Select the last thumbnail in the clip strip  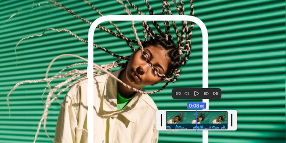(x=218, y=118)
